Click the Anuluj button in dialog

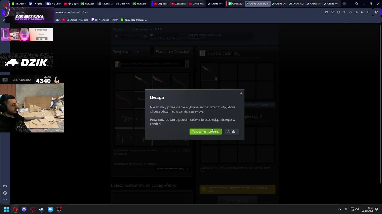(x=232, y=131)
